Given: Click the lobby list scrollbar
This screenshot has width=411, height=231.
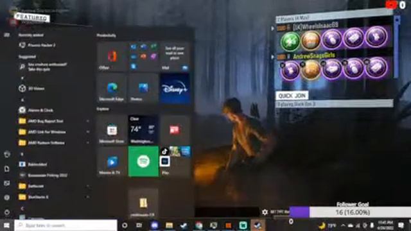Looking at the screenshot, I should pos(397,47).
